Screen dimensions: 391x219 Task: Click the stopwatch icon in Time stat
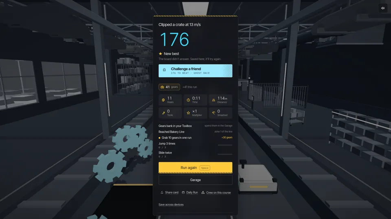tap(188, 100)
